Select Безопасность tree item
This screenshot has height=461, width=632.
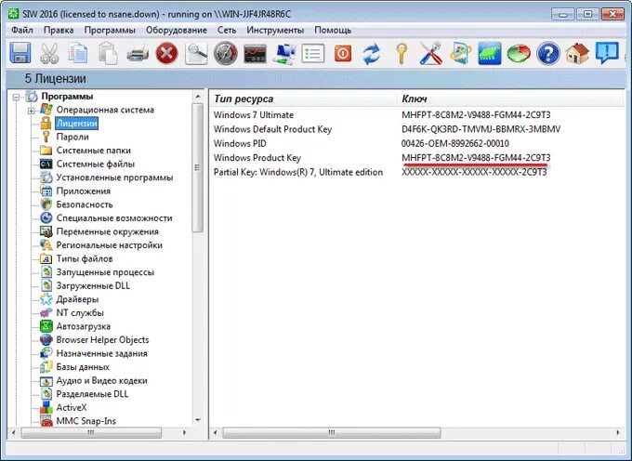pyautogui.click(x=85, y=204)
